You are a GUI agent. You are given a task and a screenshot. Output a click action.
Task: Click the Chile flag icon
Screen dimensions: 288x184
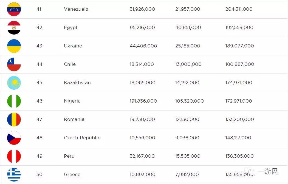point(14,64)
